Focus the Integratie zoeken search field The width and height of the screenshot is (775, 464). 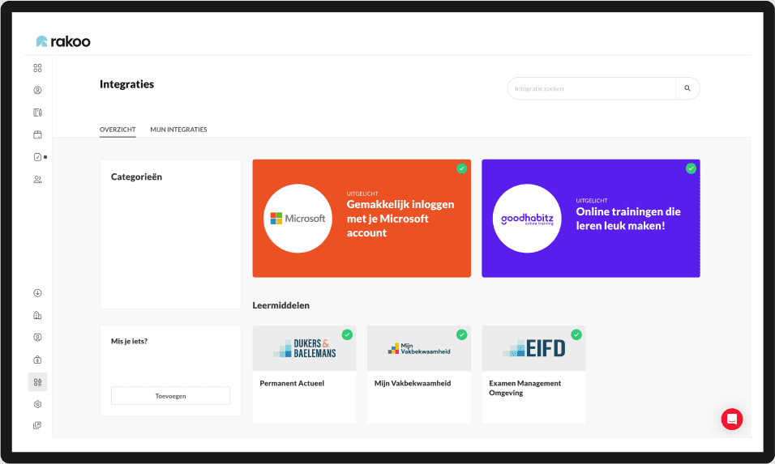point(592,88)
